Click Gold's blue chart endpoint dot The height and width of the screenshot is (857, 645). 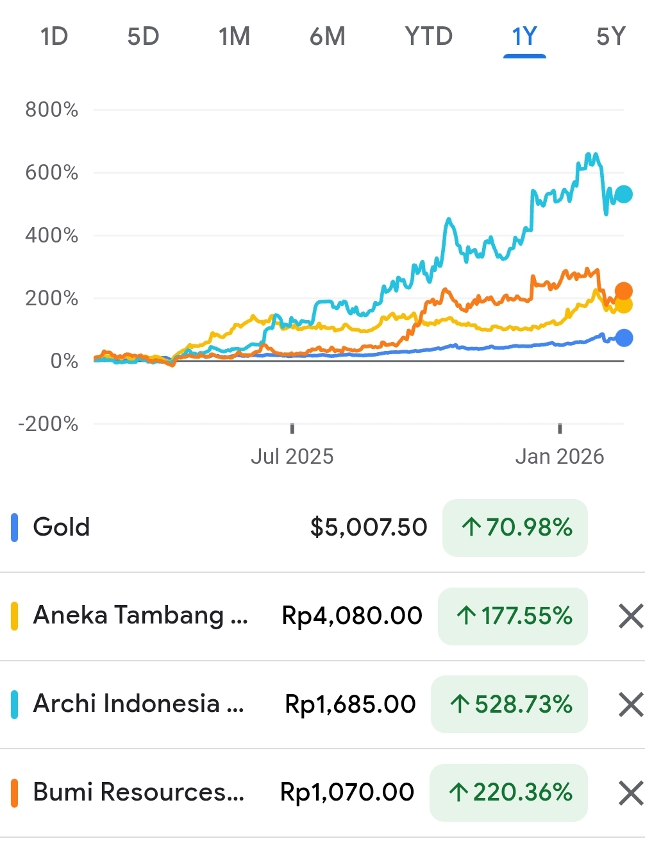pyautogui.click(x=624, y=337)
